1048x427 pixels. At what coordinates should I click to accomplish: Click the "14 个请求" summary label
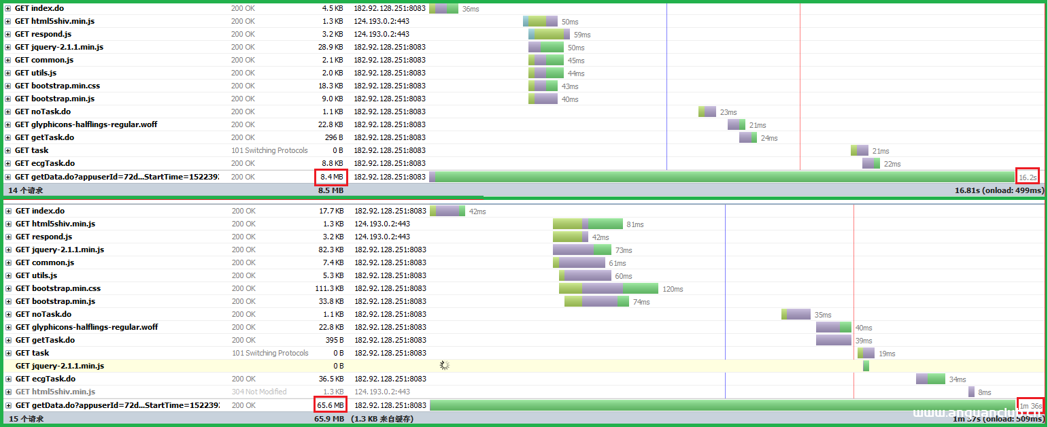pyautogui.click(x=27, y=190)
